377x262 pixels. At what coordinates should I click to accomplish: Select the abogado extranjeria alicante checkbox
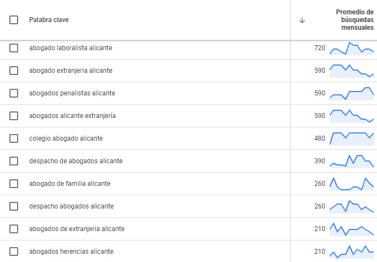[x=14, y=71]
